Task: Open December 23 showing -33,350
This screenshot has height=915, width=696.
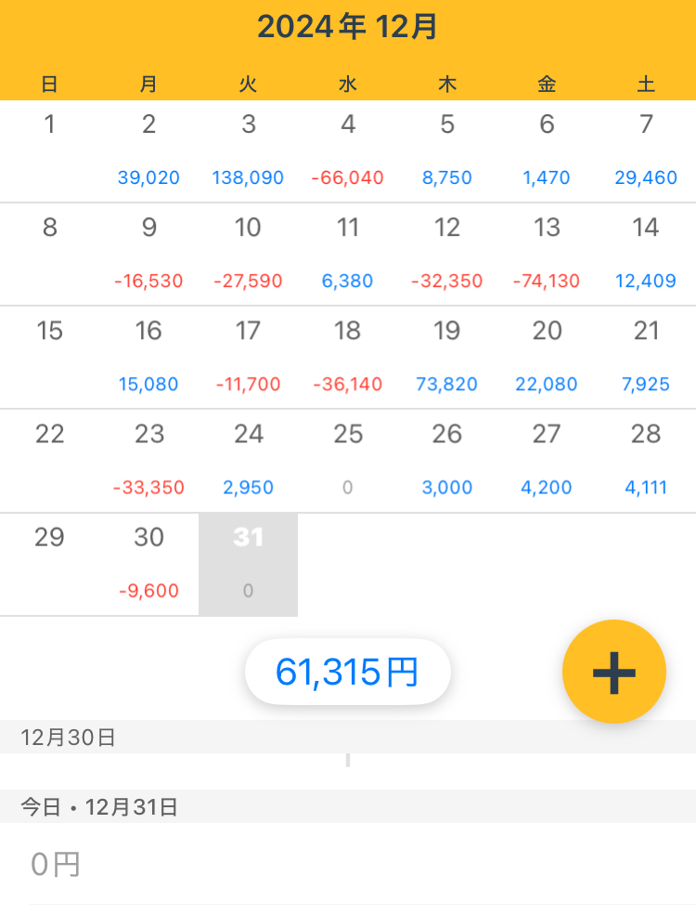Action: [x=149, y=461]
